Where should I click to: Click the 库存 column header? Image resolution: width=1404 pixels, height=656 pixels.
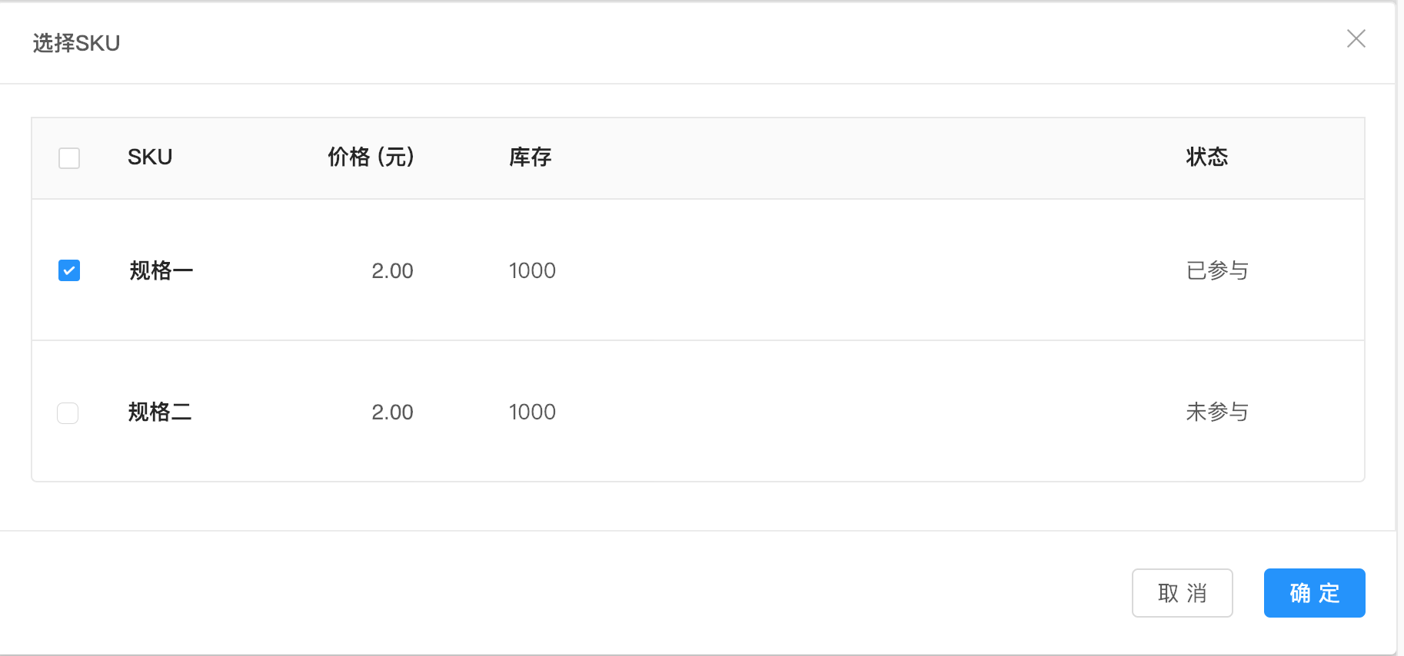tap(530, 157)
